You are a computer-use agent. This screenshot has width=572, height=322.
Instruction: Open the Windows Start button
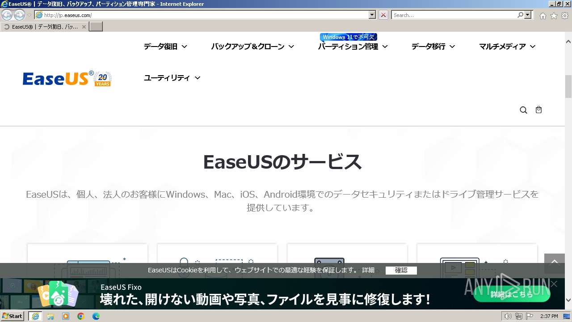pyautogui.click(x=12, y=316)
